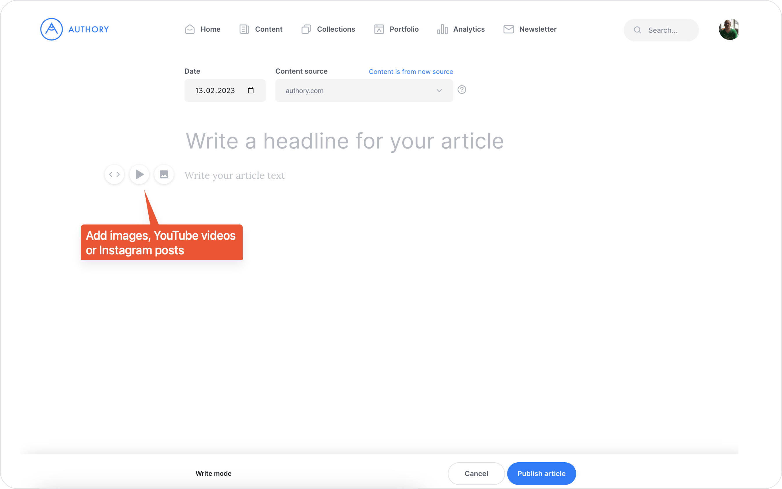Screen dimensions: 782x489
Task: Click the Authory logo icon
Action: 51,29
